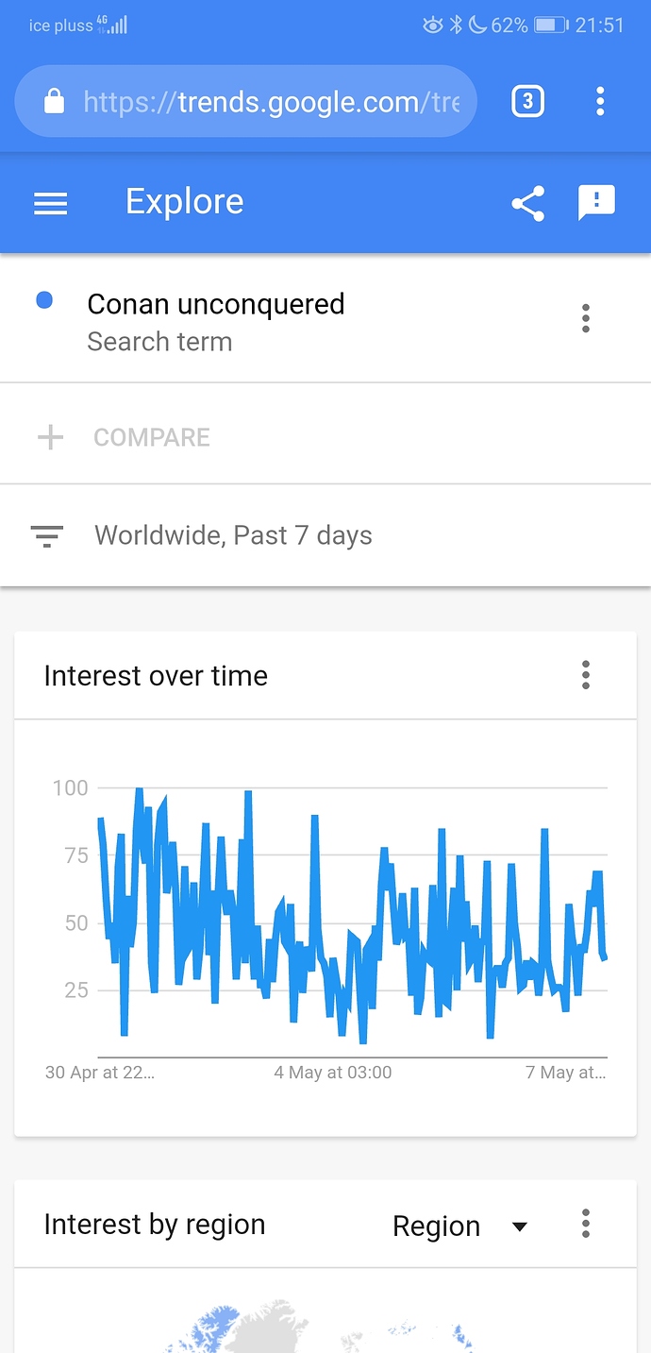Open Worldwide, Past 7 days filter settings
This screenshot has height=1353, width=651.
(x=325, y=535)
